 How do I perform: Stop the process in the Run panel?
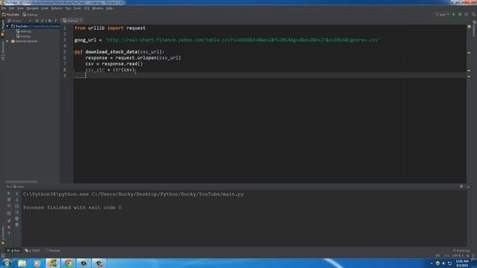pyautogui.click(x=9, y=200)
